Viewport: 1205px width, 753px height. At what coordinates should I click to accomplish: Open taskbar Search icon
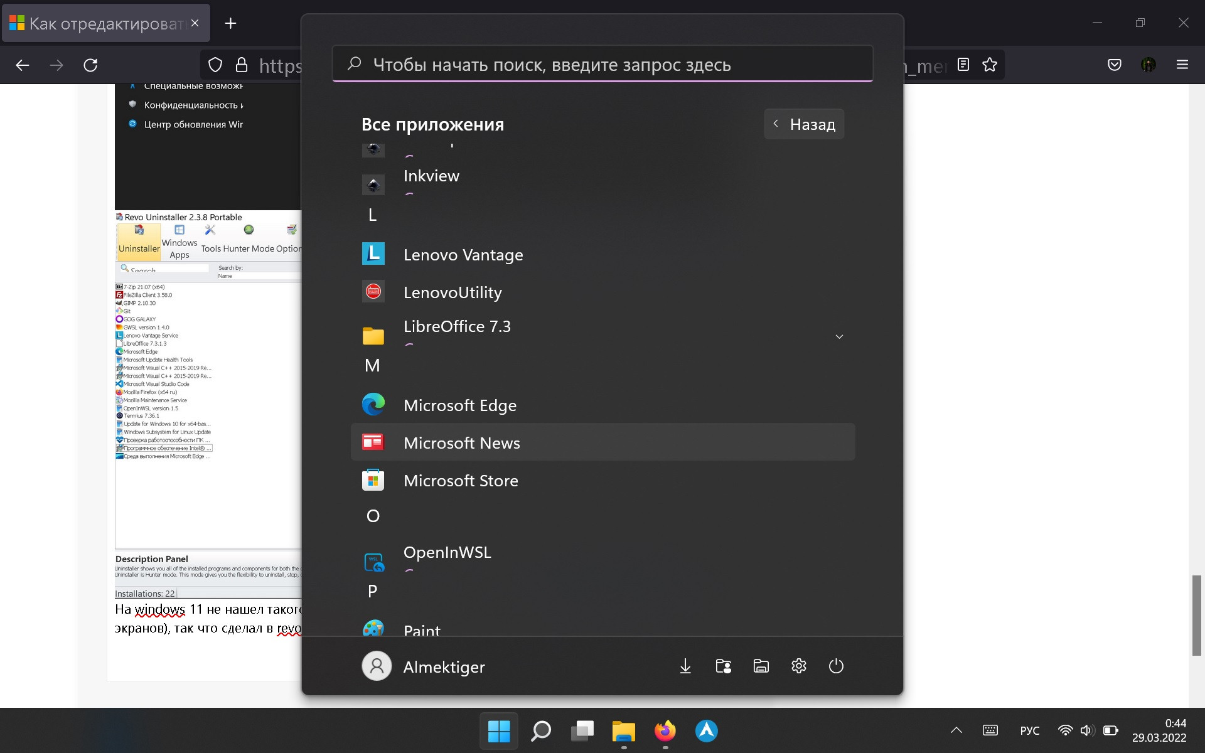point(540,731)
